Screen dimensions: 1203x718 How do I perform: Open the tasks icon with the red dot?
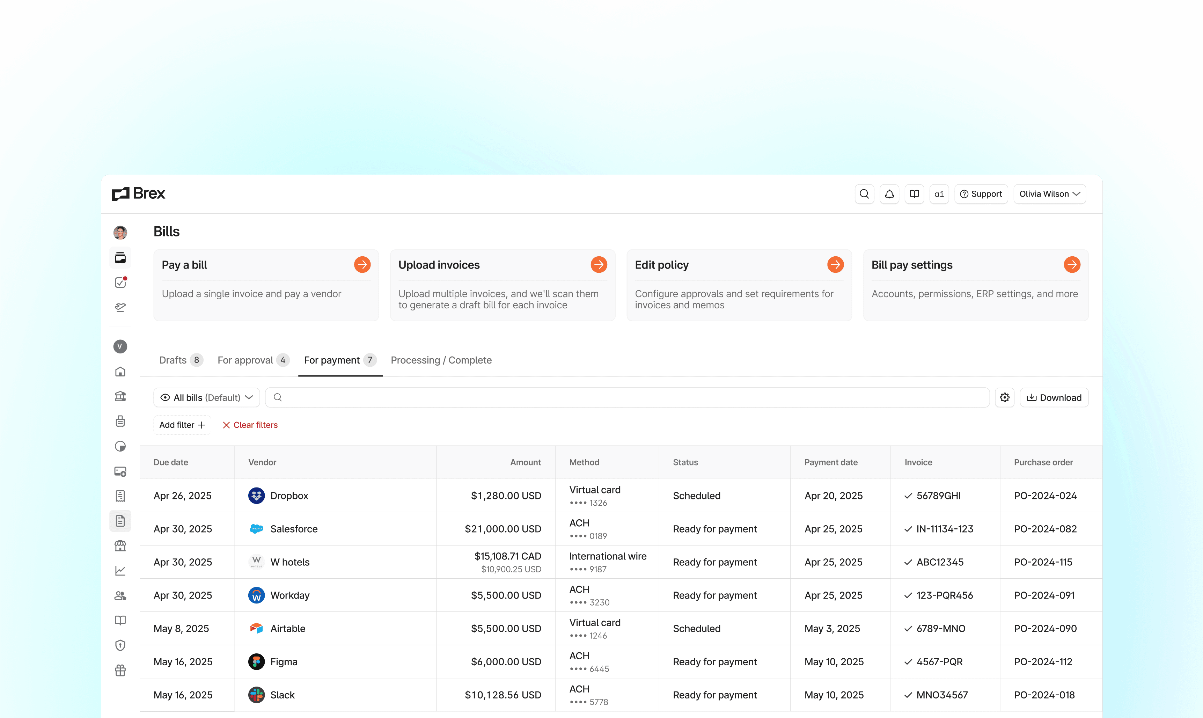point(120,283)
